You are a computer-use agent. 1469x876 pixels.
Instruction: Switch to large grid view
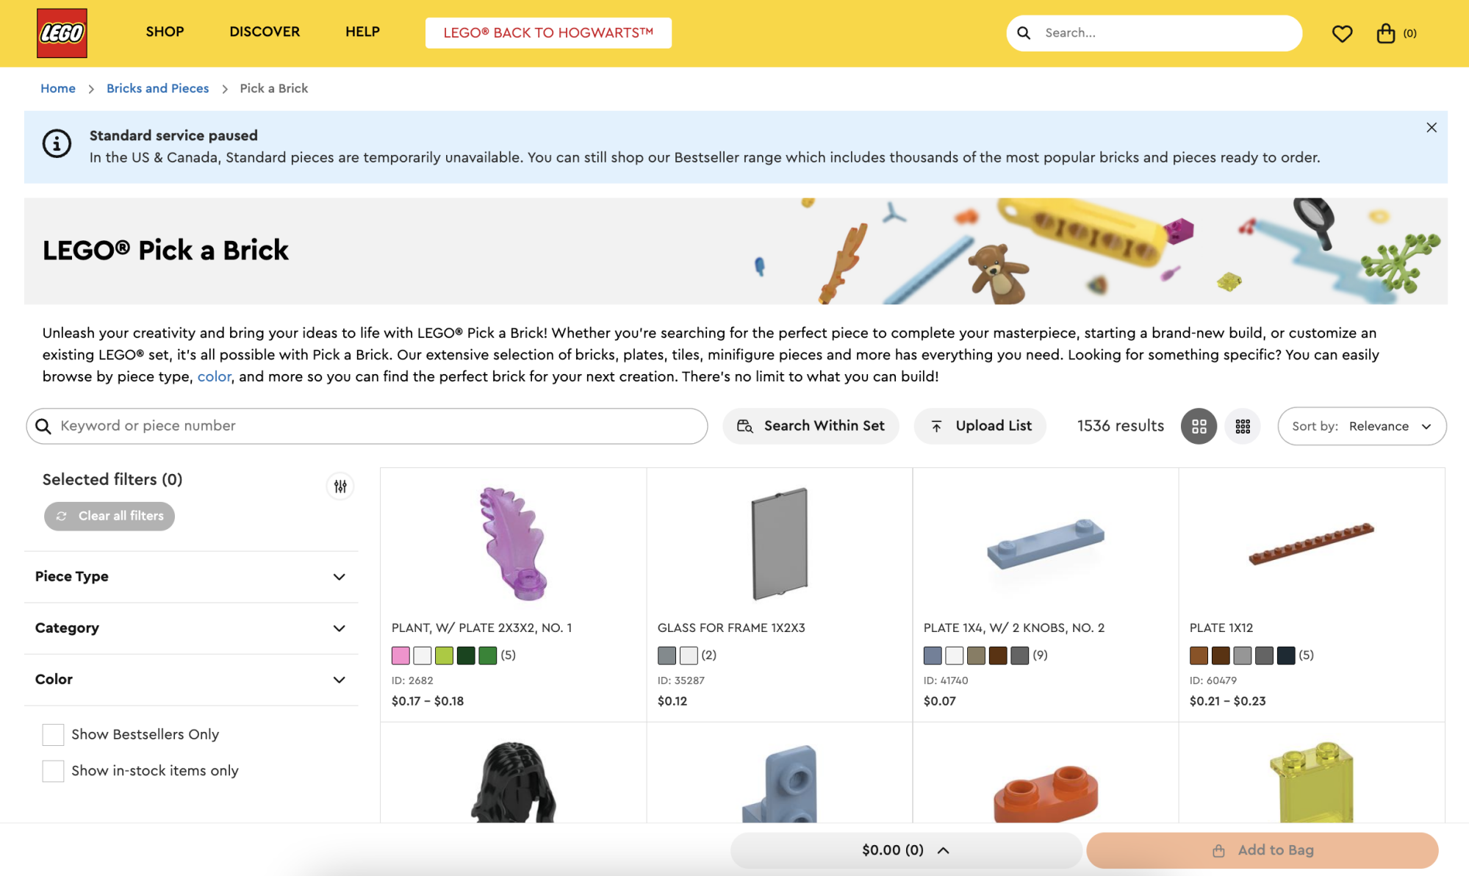1199,426
